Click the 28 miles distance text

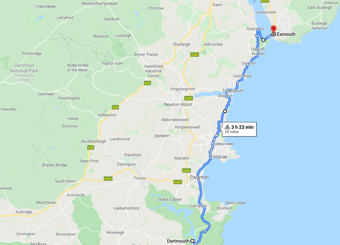click(x=232, y=132)
